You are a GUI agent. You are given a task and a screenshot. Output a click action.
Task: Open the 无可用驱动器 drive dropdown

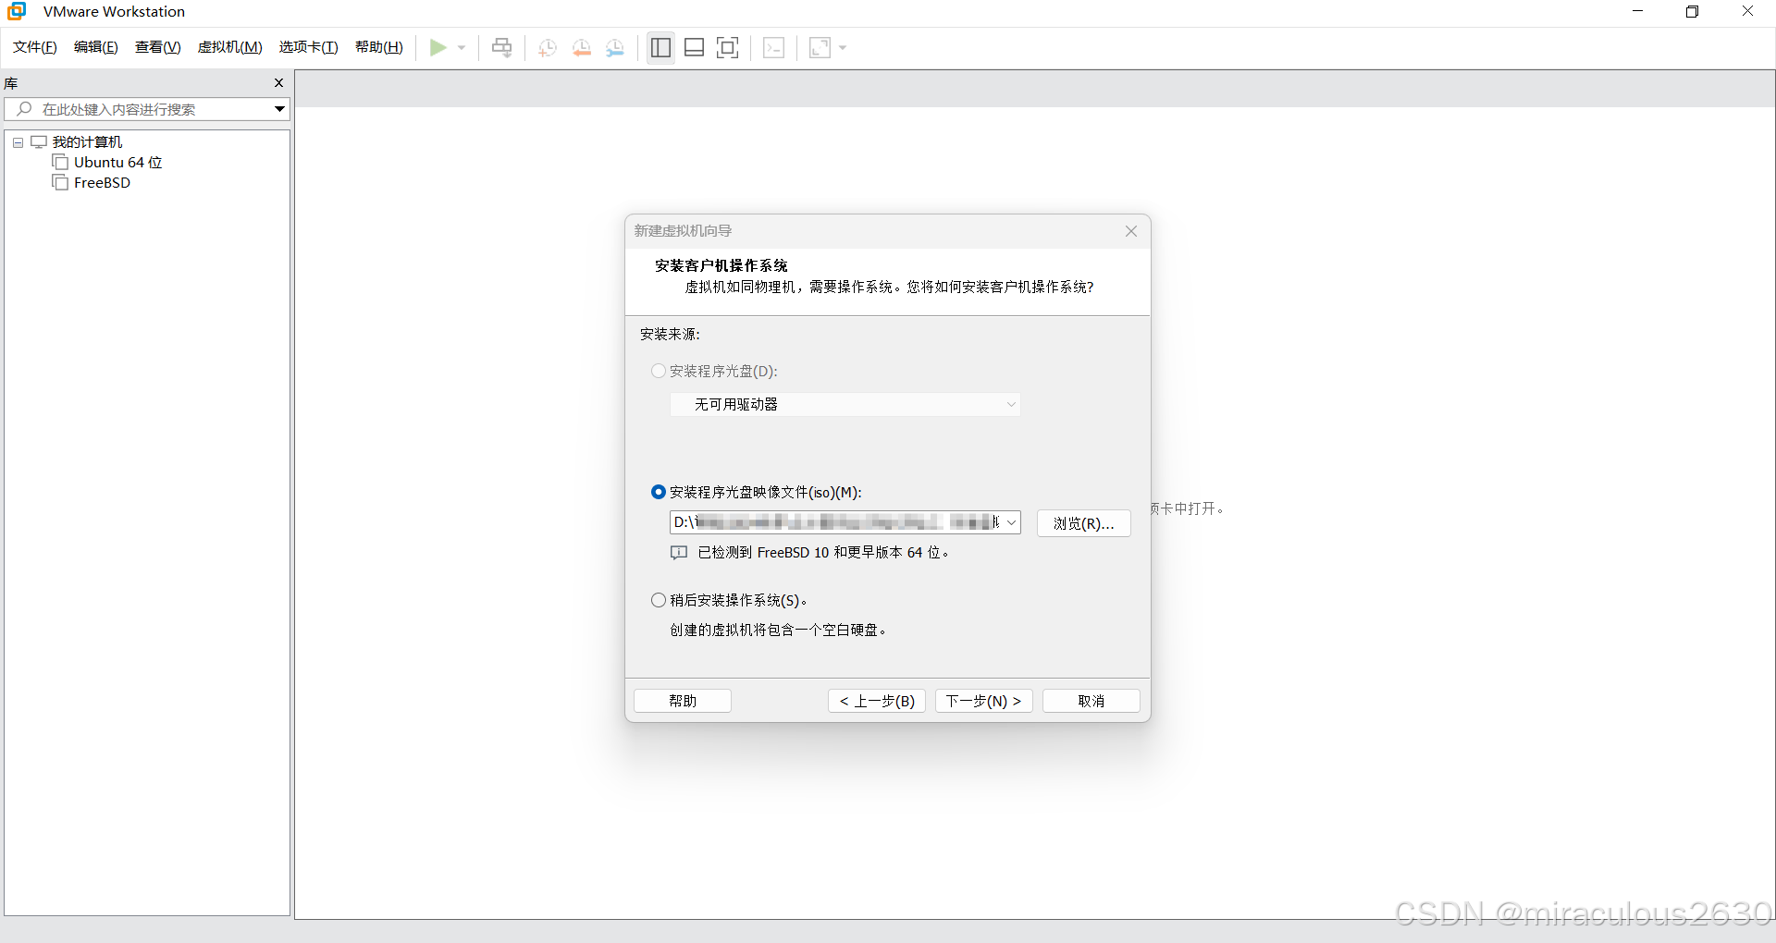(x=845, y=404)
